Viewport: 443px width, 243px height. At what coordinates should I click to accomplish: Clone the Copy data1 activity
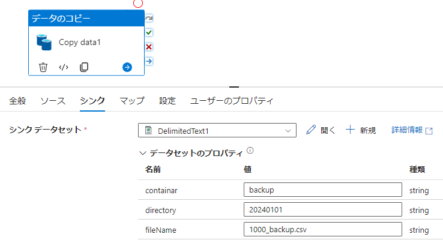pos(84,67)
